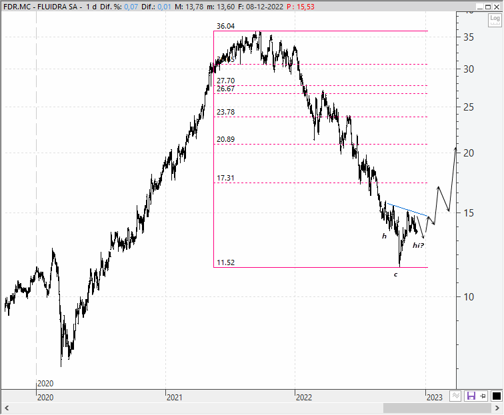The width and height of the screenshot is (504, 415).
Task: Toggle the Log scale button
Action: (x=495, y=20)
